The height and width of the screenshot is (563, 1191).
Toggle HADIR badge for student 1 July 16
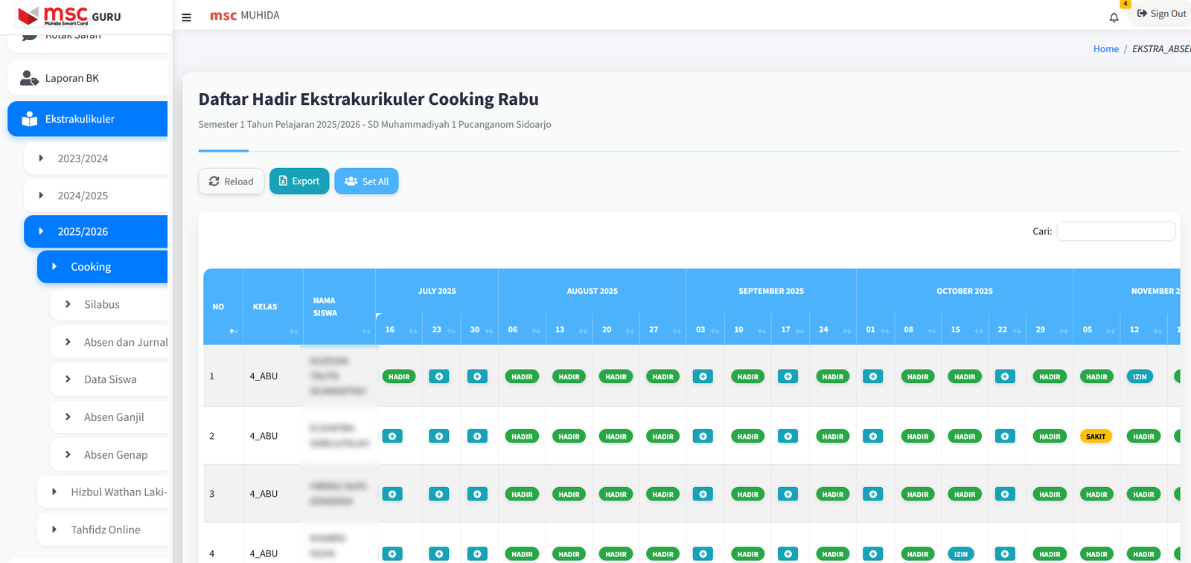399,377
